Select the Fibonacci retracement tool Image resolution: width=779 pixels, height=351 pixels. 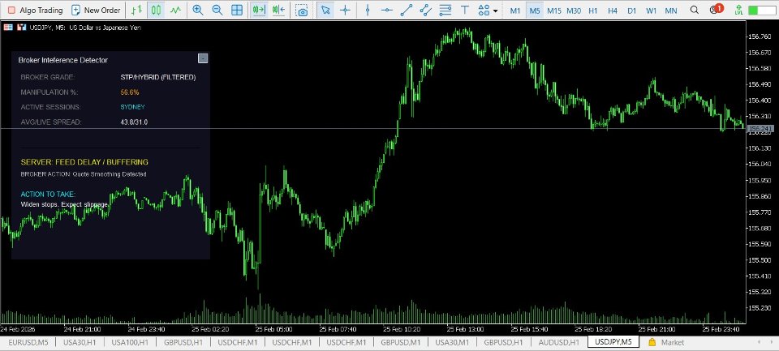click(445, 10)
